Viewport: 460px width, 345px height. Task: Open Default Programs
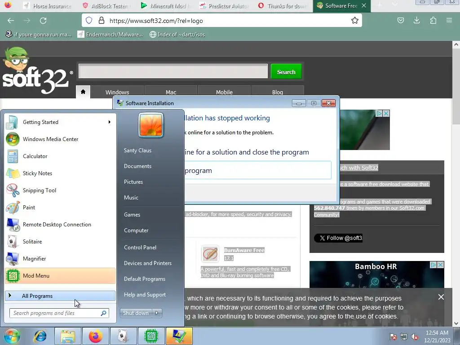pos(144,279)
